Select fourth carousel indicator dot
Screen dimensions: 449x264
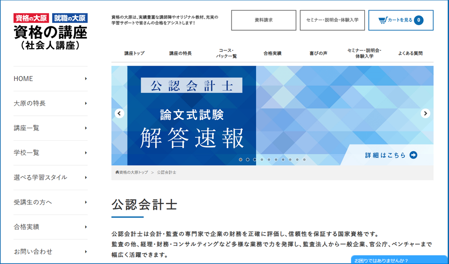pyautogui.click(x=262, y=160)
